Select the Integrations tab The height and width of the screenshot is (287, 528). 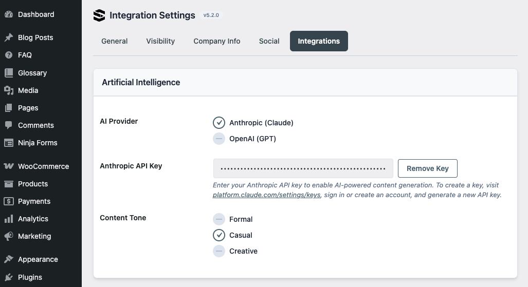[x=319, y=41]
